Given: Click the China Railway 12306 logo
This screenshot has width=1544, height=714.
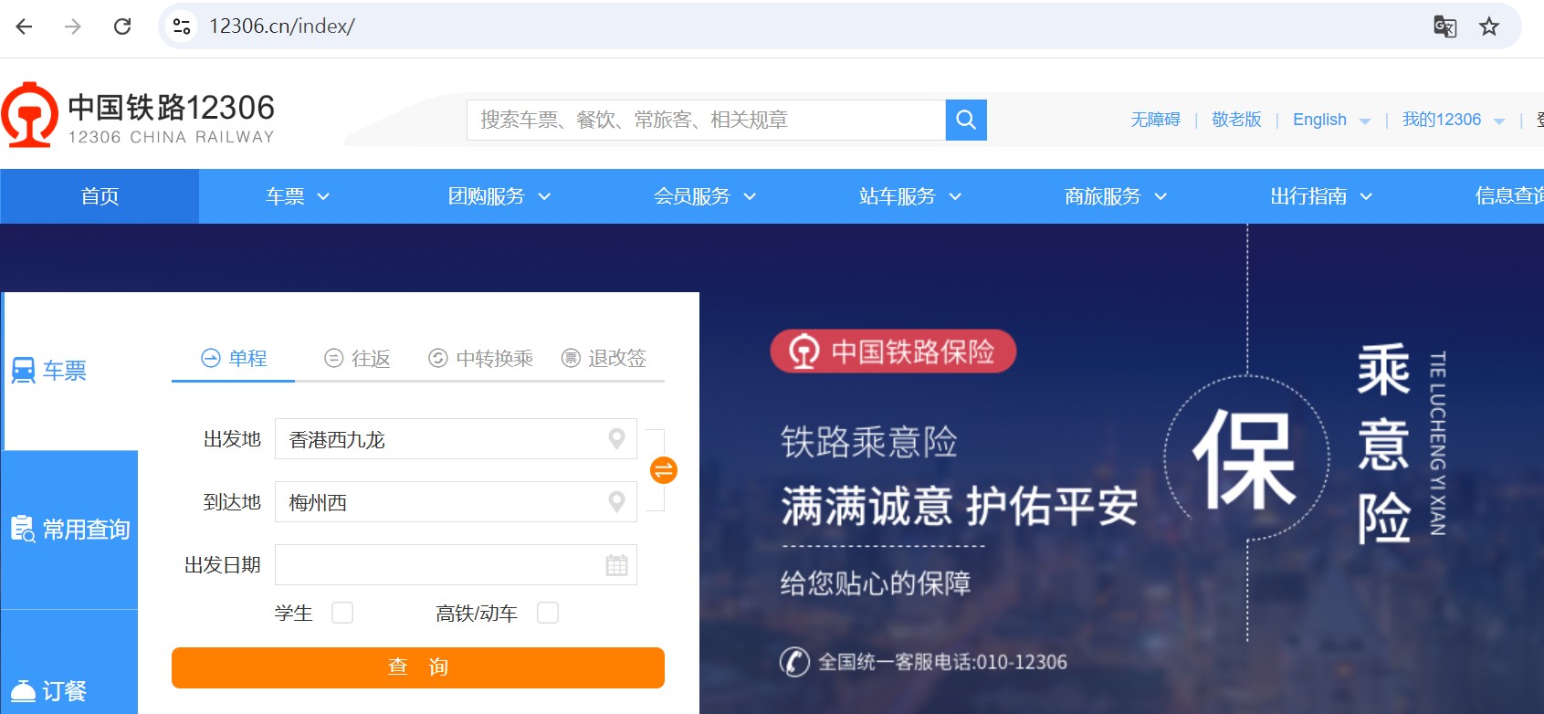Looking at the screenshot, I should (x=139, y=115).
